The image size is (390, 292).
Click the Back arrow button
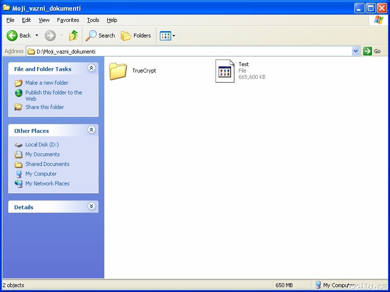pos(19,36)
